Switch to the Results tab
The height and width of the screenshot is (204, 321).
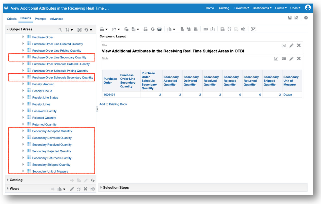[x=26, y=18]
